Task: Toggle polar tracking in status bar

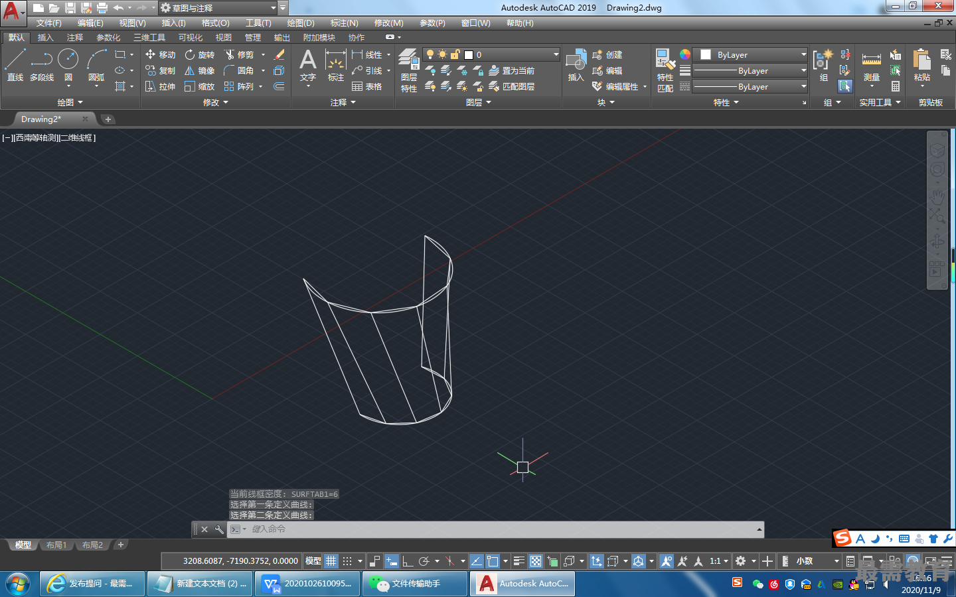Action: [x=425, y=561]
